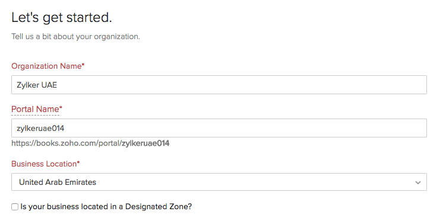
Task: Toggle via the 'Is your business located' label
Action: coord(106,207)
